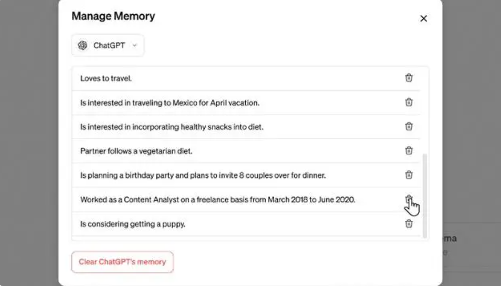The width and height of the screenshot is (501, 286).
Task: Select the 'Loves to travel.' row
Action: (x=246, y=78)
